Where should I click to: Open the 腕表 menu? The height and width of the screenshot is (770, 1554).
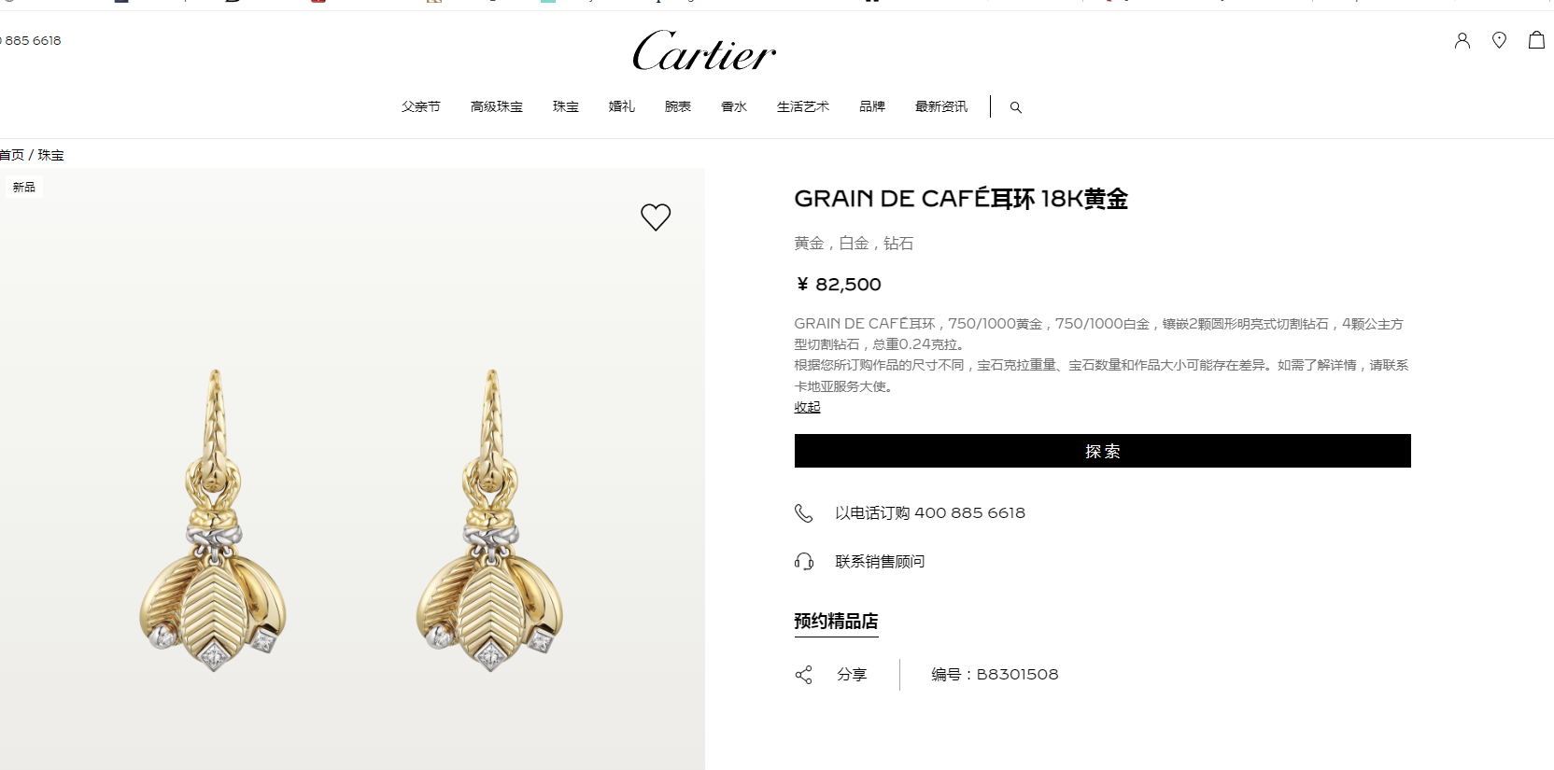pyautogui.click(x=678, y=106)
